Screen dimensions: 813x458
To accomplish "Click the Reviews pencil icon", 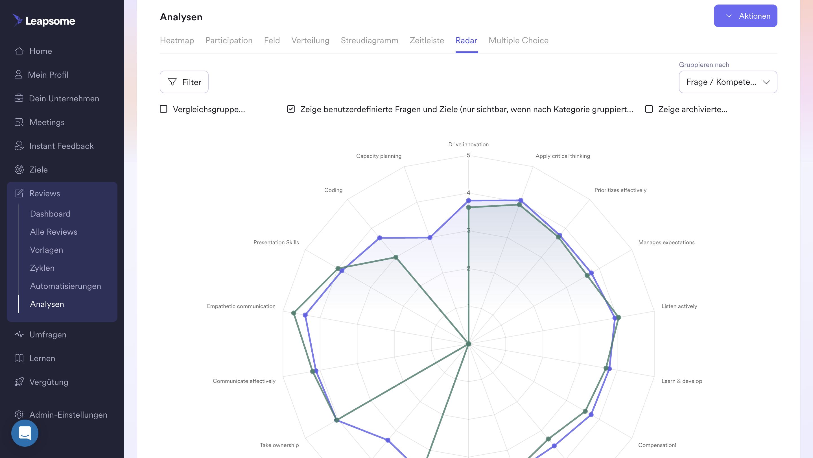I will pyautogui.click(x=19, y=193).
